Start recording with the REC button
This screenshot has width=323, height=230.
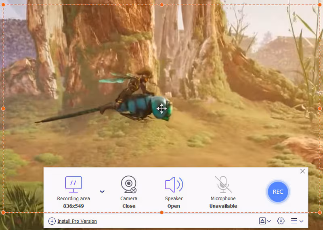click(x=278, y=192)
